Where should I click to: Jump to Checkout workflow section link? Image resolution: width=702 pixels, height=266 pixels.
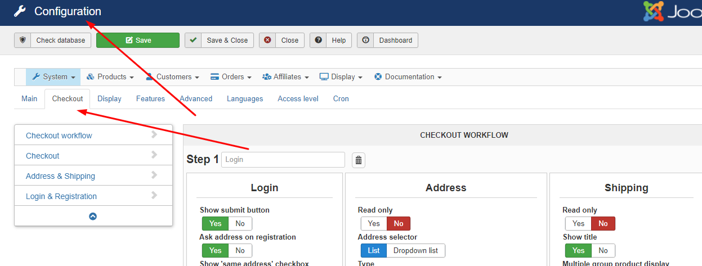click(59, 136)
